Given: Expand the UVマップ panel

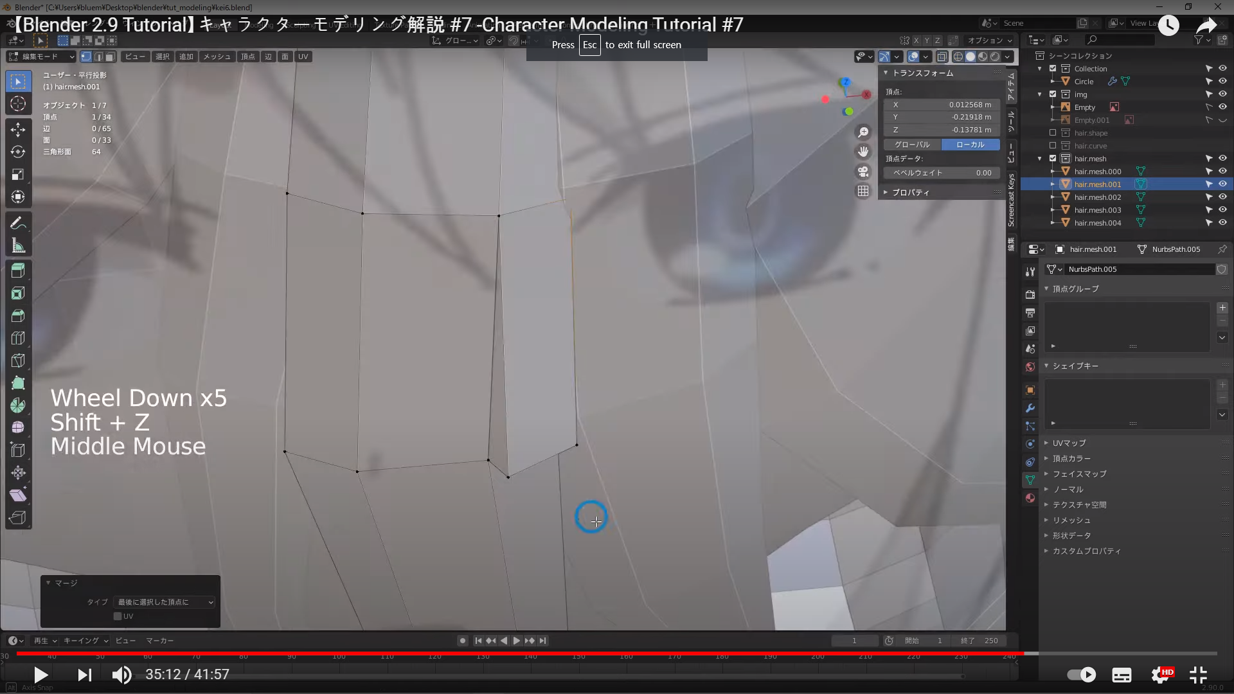Looking at the screenshot, I should tap(1069, 443).
